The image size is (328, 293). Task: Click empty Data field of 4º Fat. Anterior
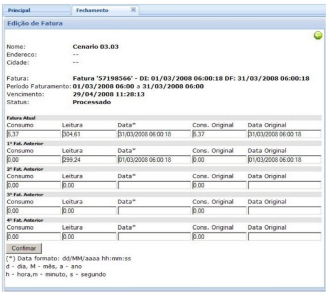153,236
